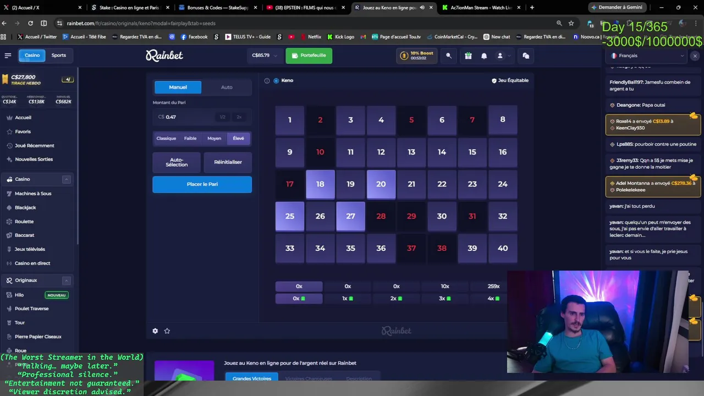This screenshot has width=704, height=396.
Task: Add Keno to favorites star
Action: (x=167, y=331)
